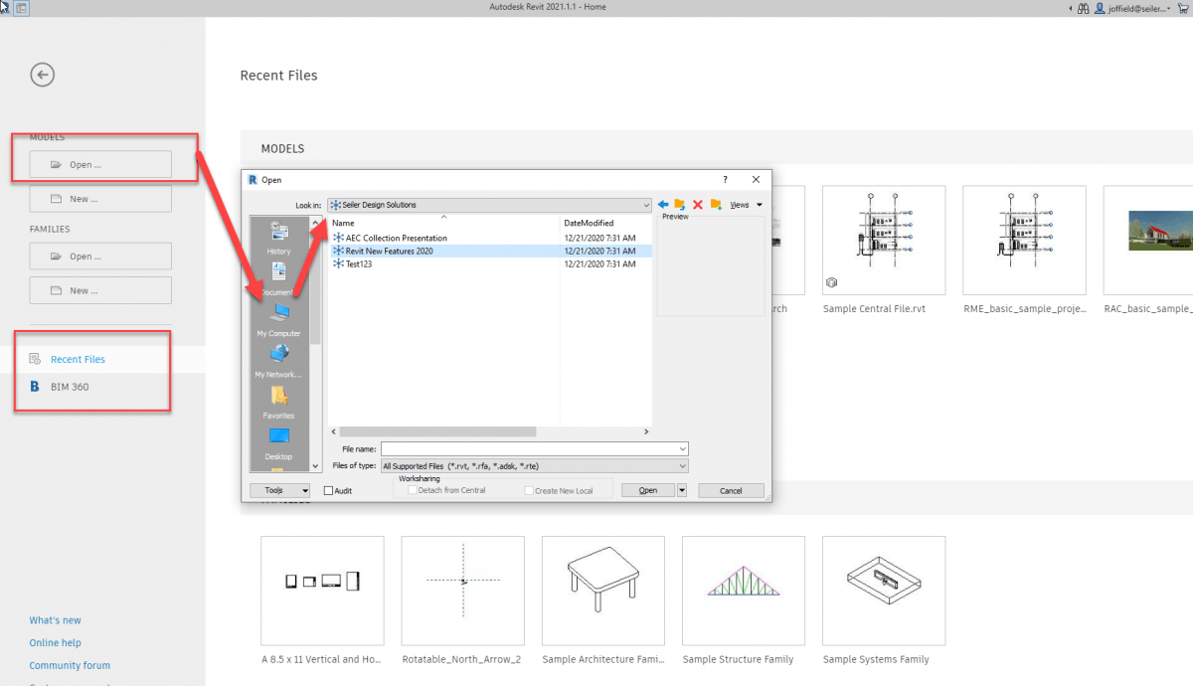
Task: Click the shopping cart icon in title bar
Action: tap(1183, 7)
